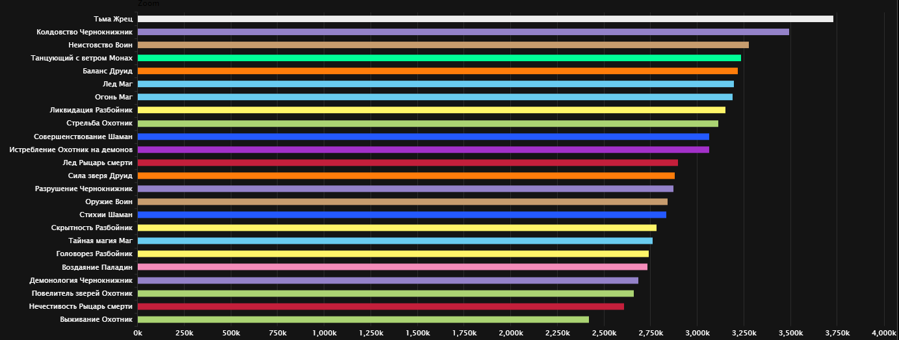Click the "1,000k" axis value
Viewport: 899px width, 340px height.
tap(324, 333)
